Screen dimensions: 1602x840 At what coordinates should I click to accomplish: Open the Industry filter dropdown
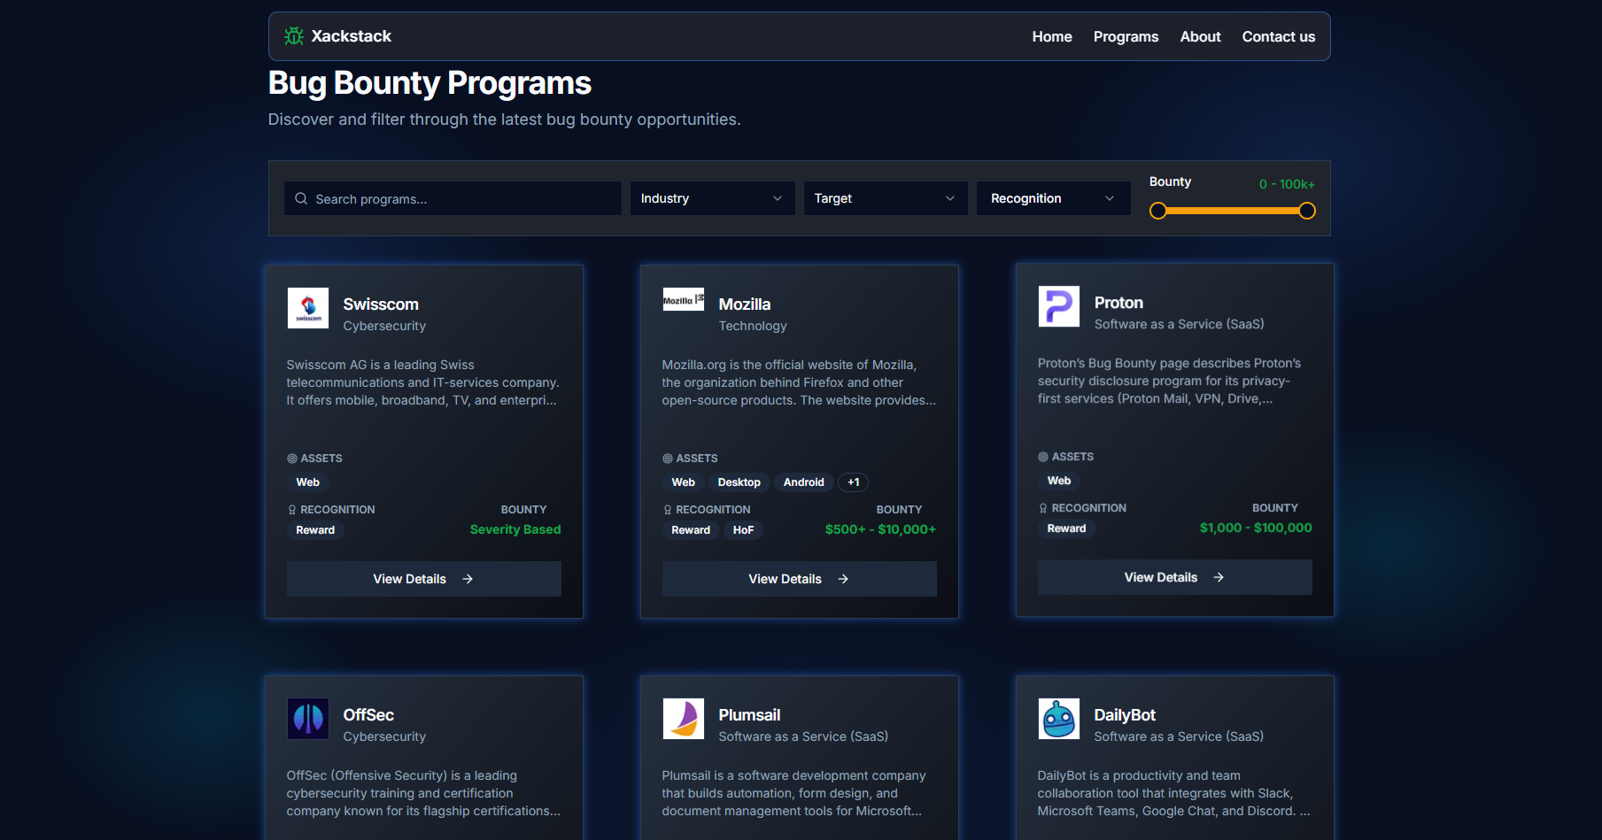pos(712,198)
